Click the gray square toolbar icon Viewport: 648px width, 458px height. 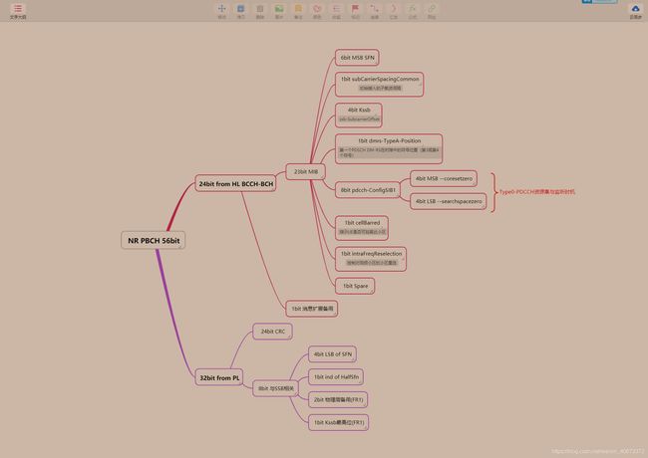(260, 8)
